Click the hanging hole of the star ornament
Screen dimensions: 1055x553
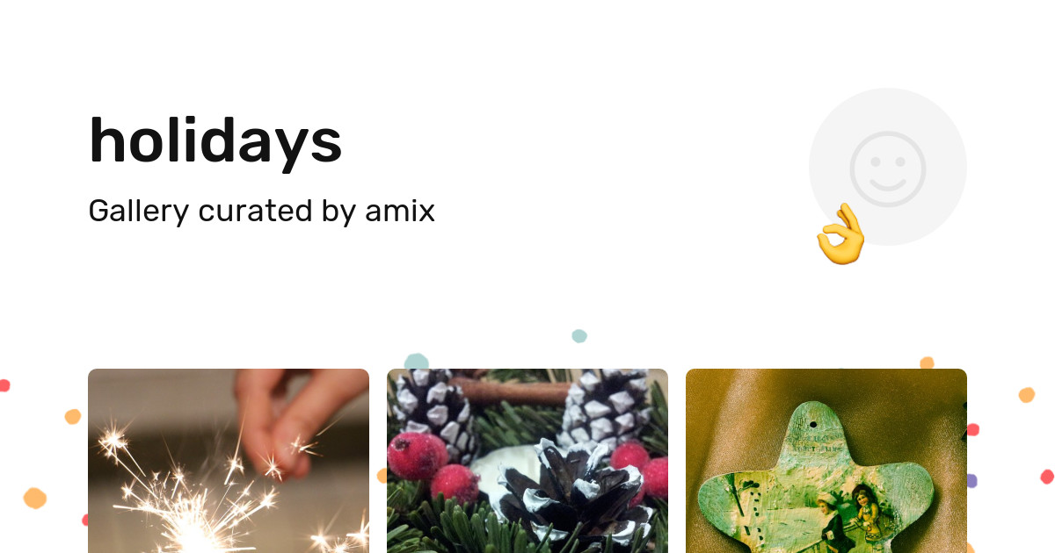812,424
